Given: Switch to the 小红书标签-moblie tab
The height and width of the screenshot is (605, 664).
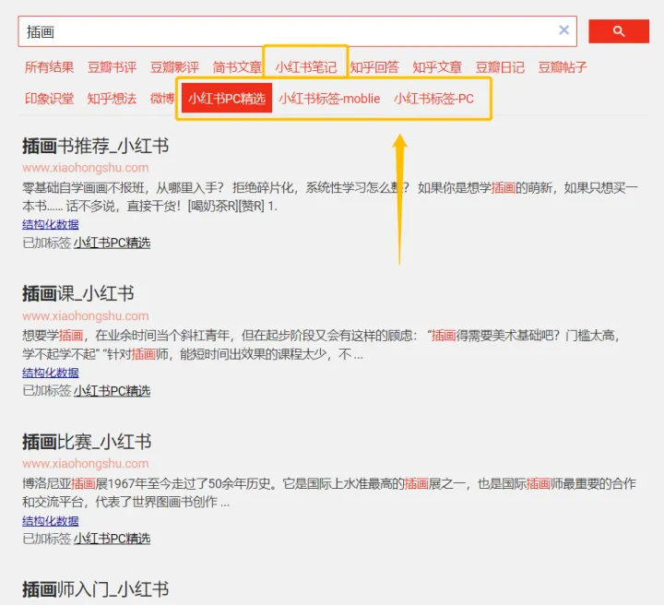Looking at the screenshot, I should coord(329,99).
